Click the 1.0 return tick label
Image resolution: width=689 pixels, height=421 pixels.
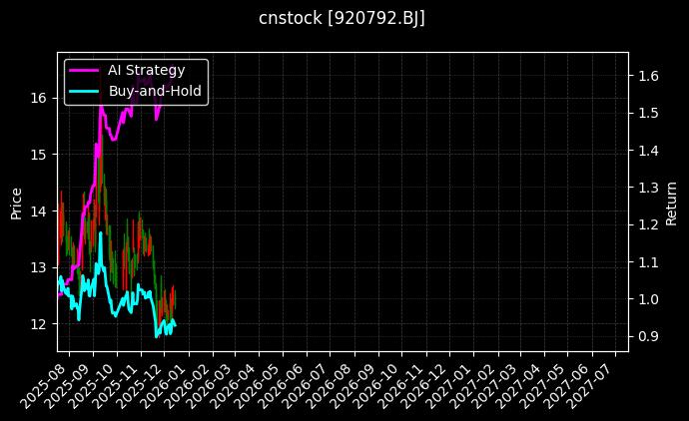(x=648, y=299)
